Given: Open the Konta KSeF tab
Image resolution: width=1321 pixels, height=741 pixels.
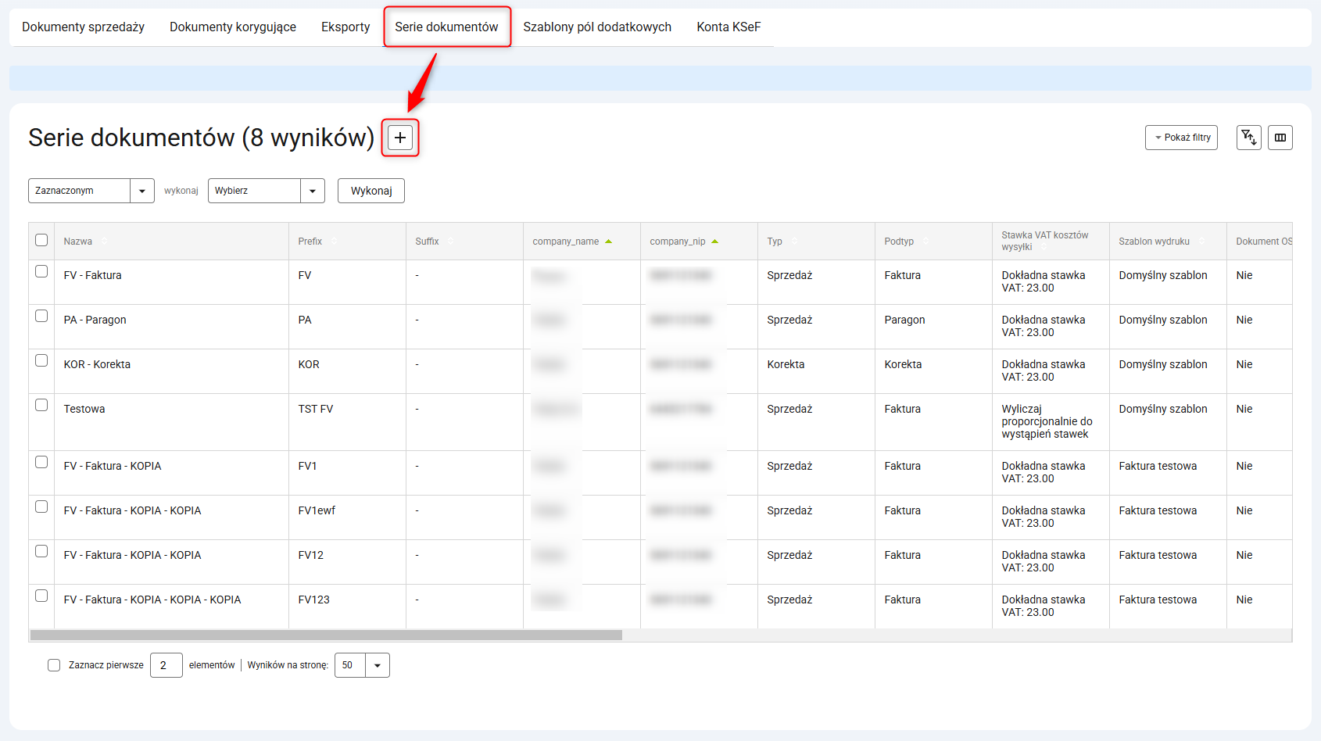Looking at the screenshot, I should tap(728, 27).
